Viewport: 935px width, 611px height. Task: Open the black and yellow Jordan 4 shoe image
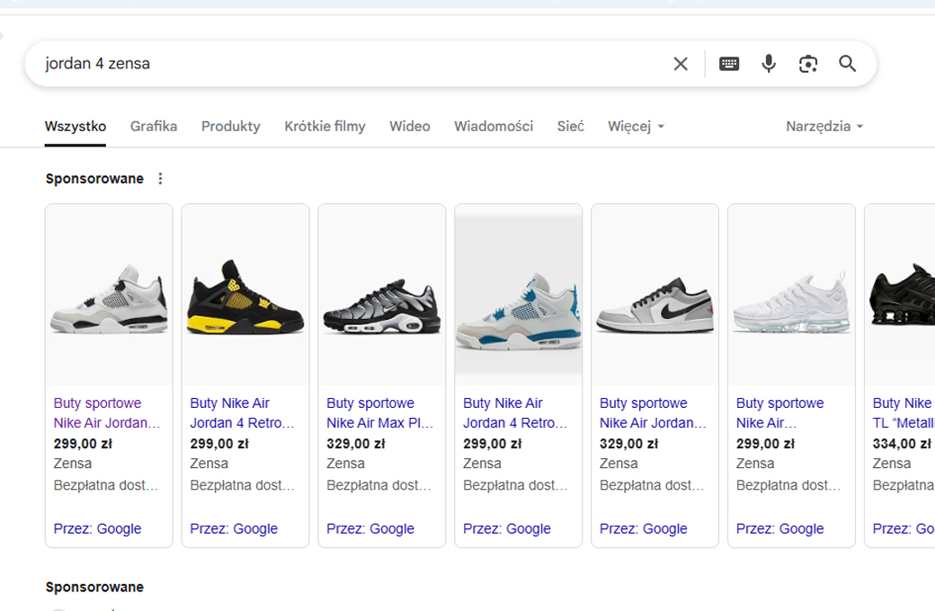[245, 295]
